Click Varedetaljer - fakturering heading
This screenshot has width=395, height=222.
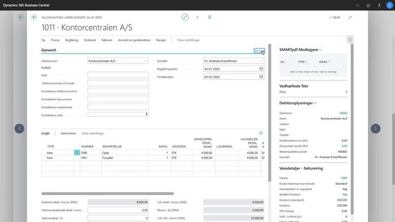point(301,168)
